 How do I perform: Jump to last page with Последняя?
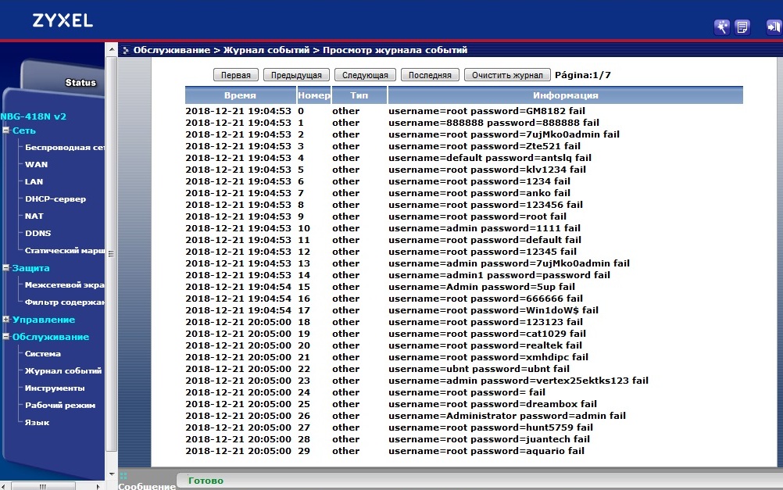pos(430,75)
